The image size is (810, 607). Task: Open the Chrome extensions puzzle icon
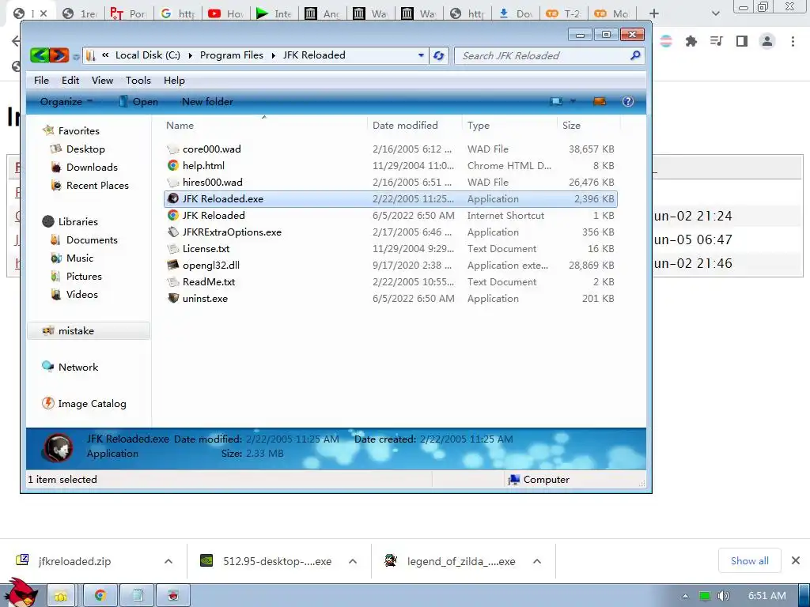click(x=691, y=41)
